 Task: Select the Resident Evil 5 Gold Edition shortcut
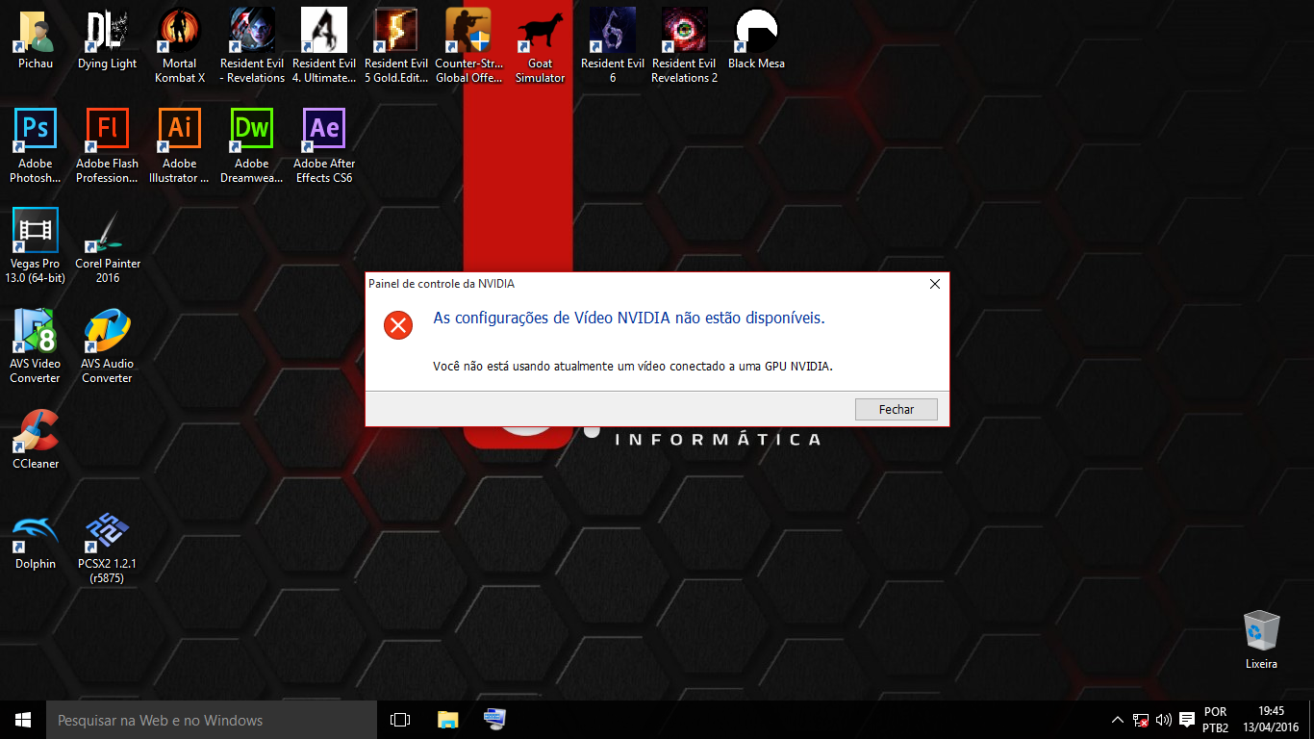coord(396,46)
